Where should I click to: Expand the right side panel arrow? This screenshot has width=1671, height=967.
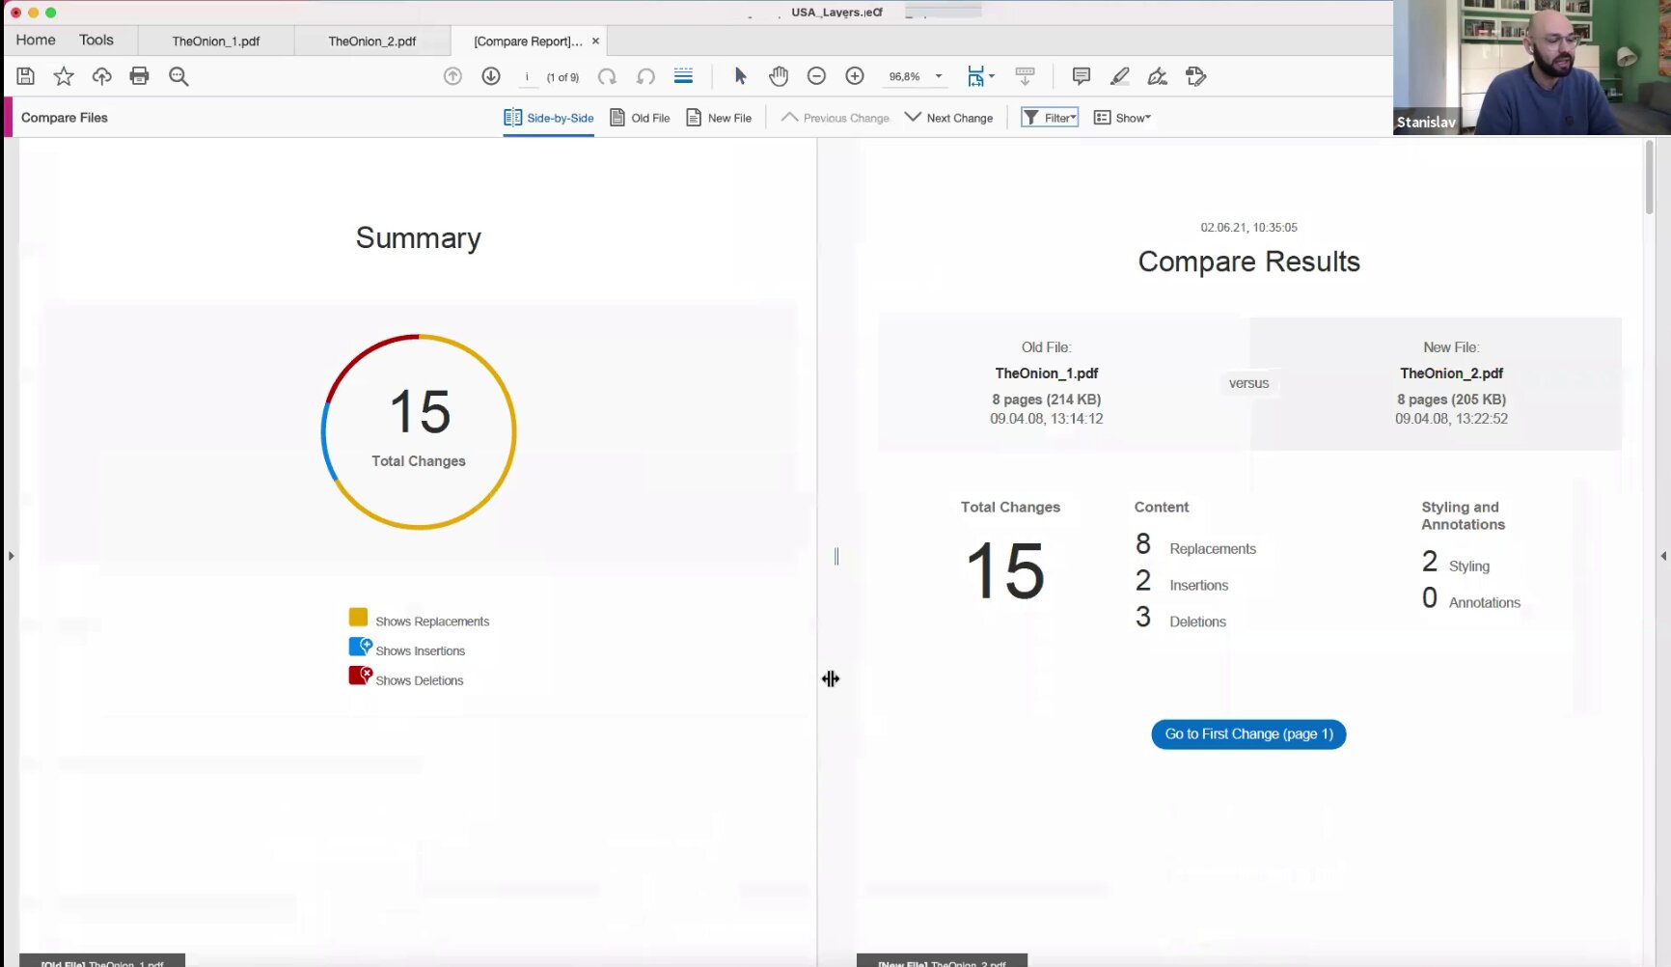coord(1663,556)
